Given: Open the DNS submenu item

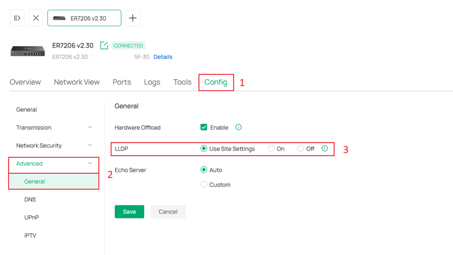Looking at the screenshot, I should click(30, 199).
